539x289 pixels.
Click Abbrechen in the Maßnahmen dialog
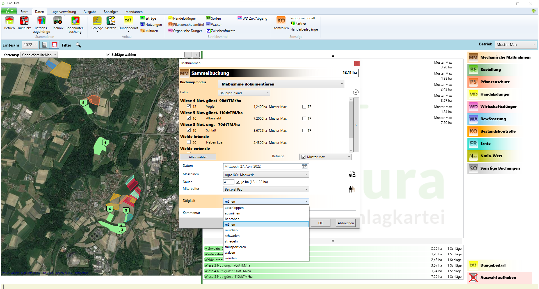(346, 223)
